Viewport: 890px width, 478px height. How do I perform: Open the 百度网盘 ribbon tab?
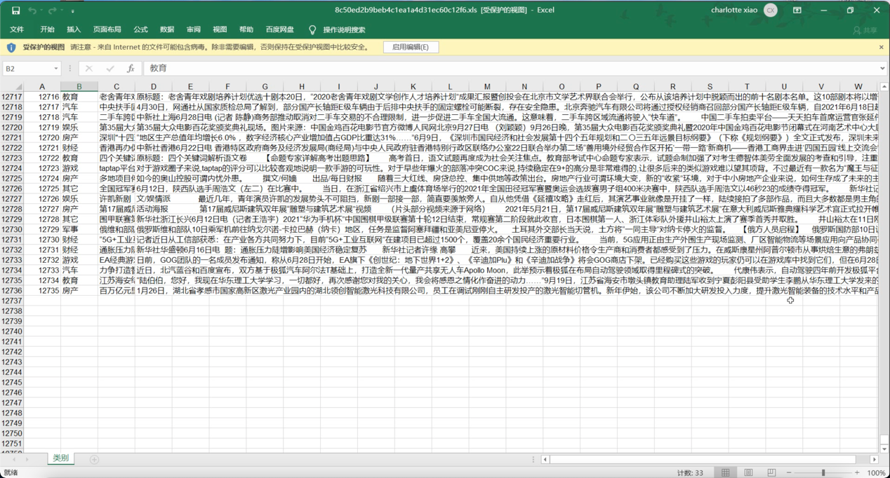tap(279, 29)
